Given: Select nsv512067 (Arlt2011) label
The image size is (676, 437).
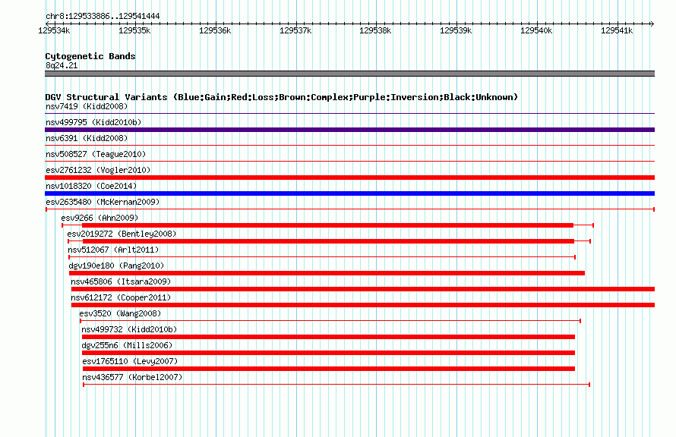Looking at the screenshot, I should [113, 250].
